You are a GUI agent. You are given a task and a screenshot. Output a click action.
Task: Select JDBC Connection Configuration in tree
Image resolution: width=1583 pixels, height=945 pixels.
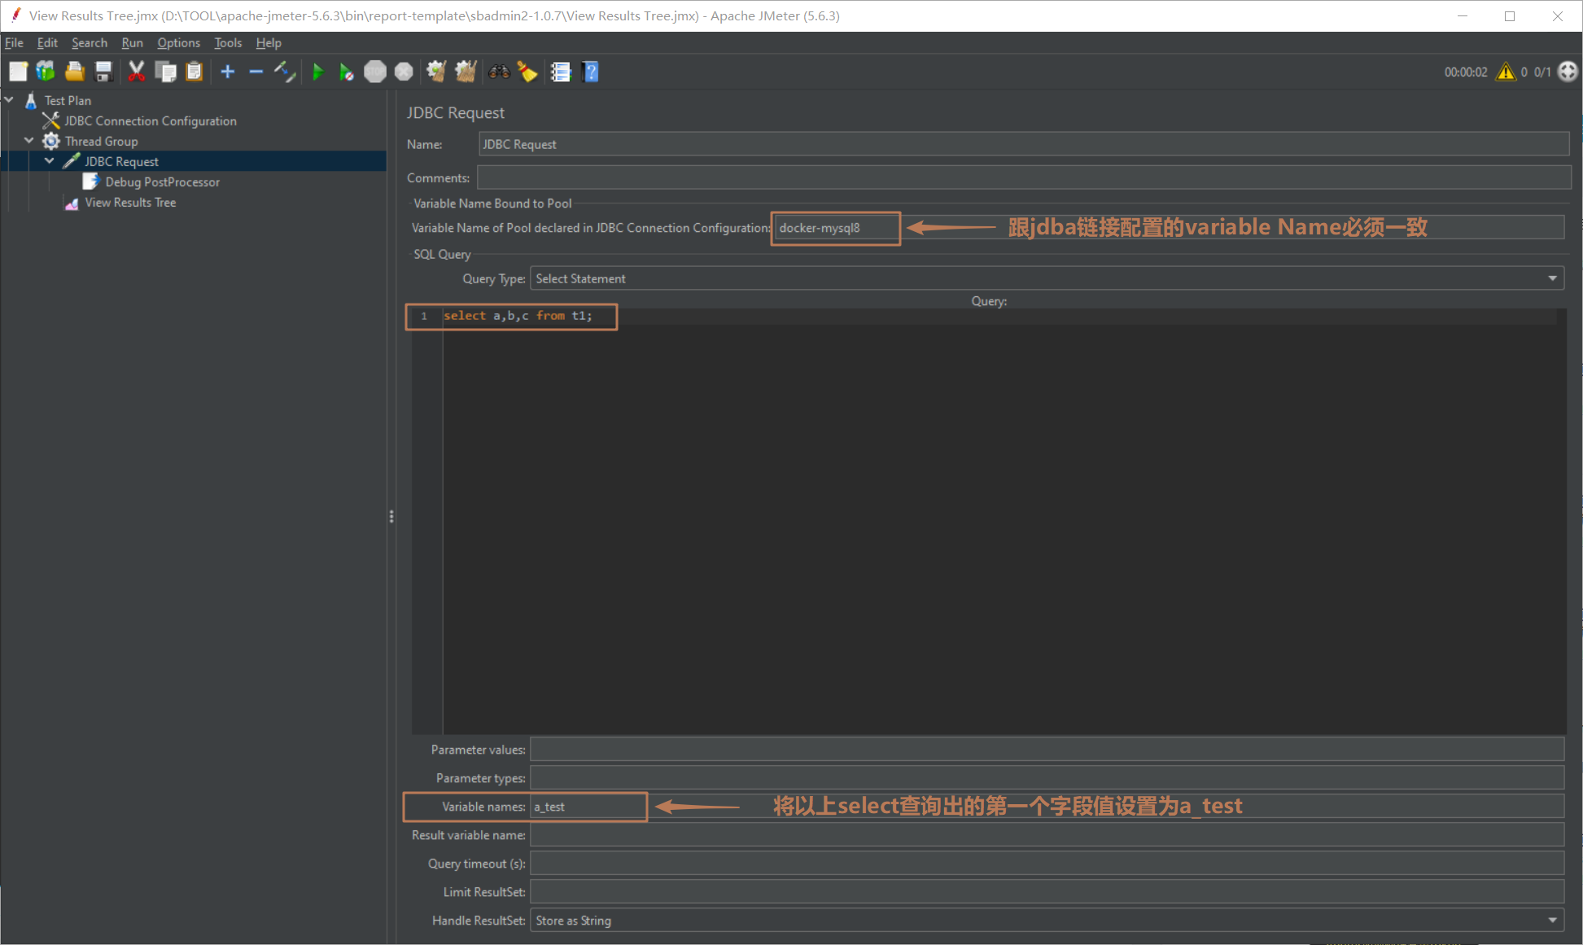(x=151, y=120)
